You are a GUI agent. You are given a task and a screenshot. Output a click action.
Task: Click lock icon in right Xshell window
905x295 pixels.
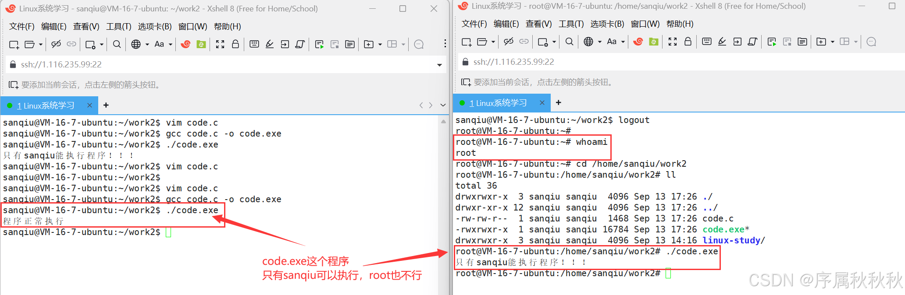pyautogui.click(x=688, y=42)
